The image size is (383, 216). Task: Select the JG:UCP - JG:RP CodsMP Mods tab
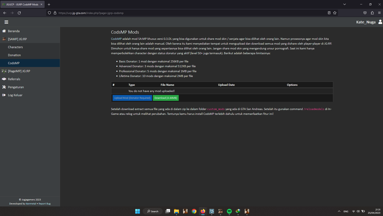click(x=22, y=4)
